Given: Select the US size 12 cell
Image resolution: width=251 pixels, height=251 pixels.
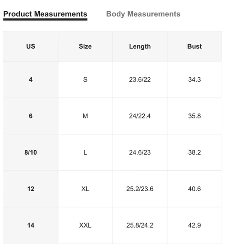Looking at the screenshot, I should coord(31,189).
